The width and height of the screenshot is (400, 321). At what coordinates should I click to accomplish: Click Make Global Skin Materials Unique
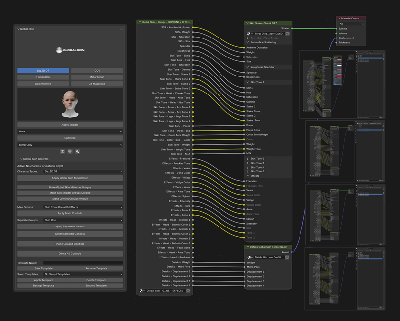pos(70,187)
